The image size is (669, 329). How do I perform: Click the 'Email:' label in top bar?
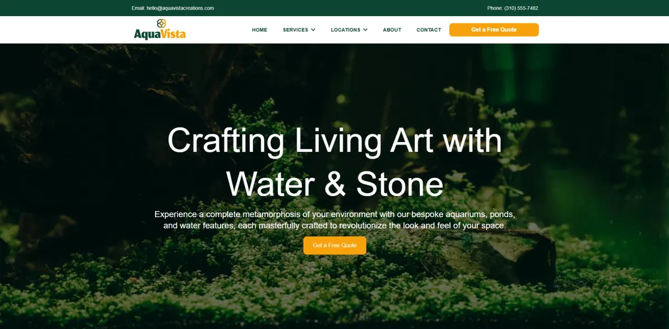click(x=138, y=8)
